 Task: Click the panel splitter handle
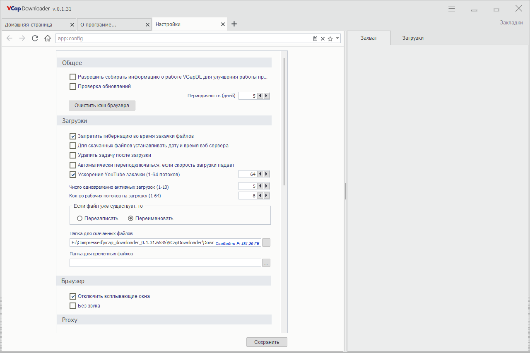pyautogui.click(x=345, y=192)
